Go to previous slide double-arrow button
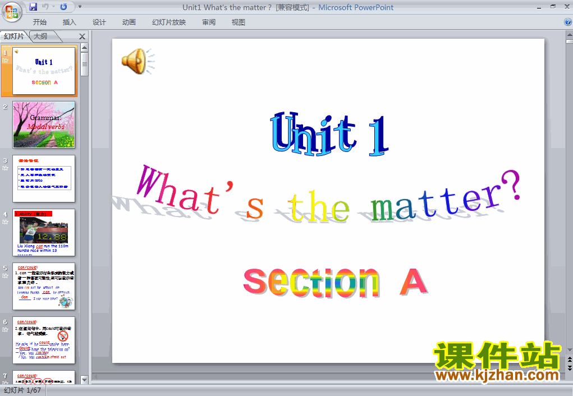 pyautogui.click(x=569, y=360)
